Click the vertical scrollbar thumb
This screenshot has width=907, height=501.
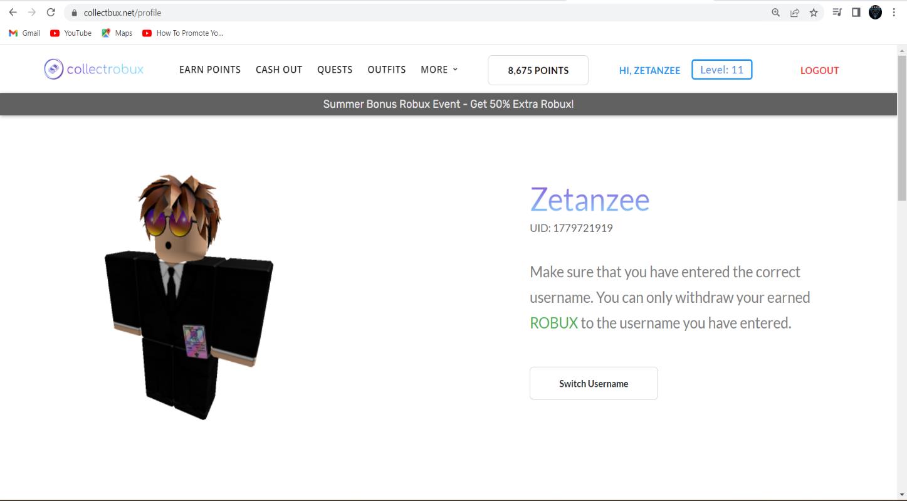(x=902, y=127)
